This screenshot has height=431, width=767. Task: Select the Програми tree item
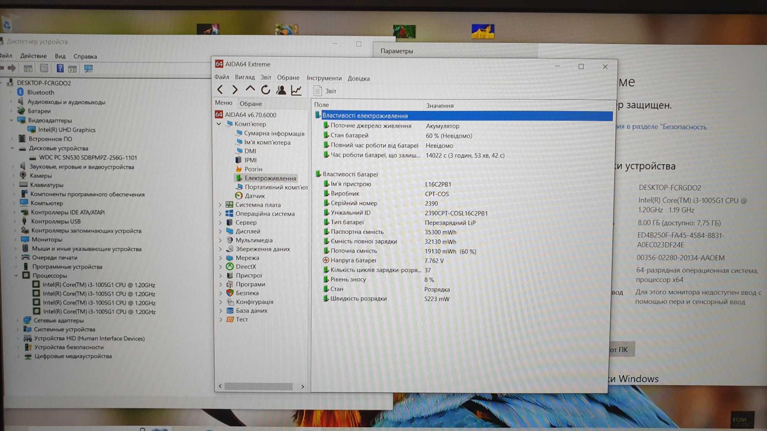click(x=250, y=284)
